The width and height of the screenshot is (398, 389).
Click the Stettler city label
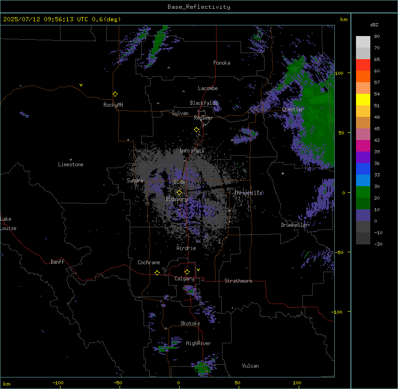293,109
